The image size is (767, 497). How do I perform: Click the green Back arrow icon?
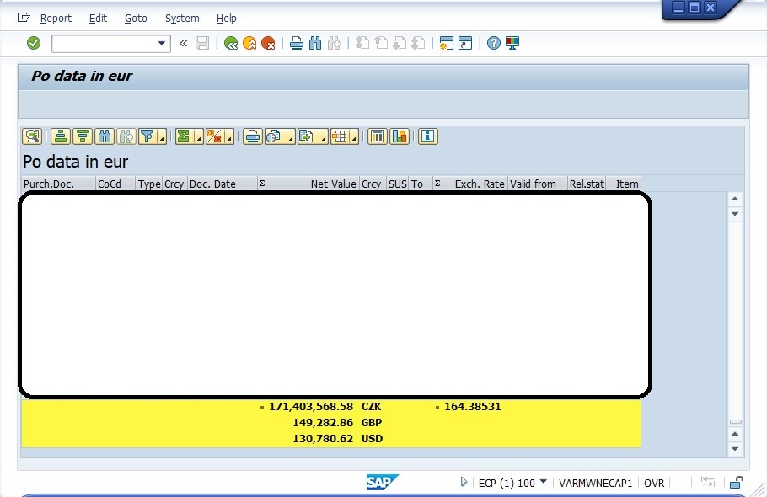231,43
